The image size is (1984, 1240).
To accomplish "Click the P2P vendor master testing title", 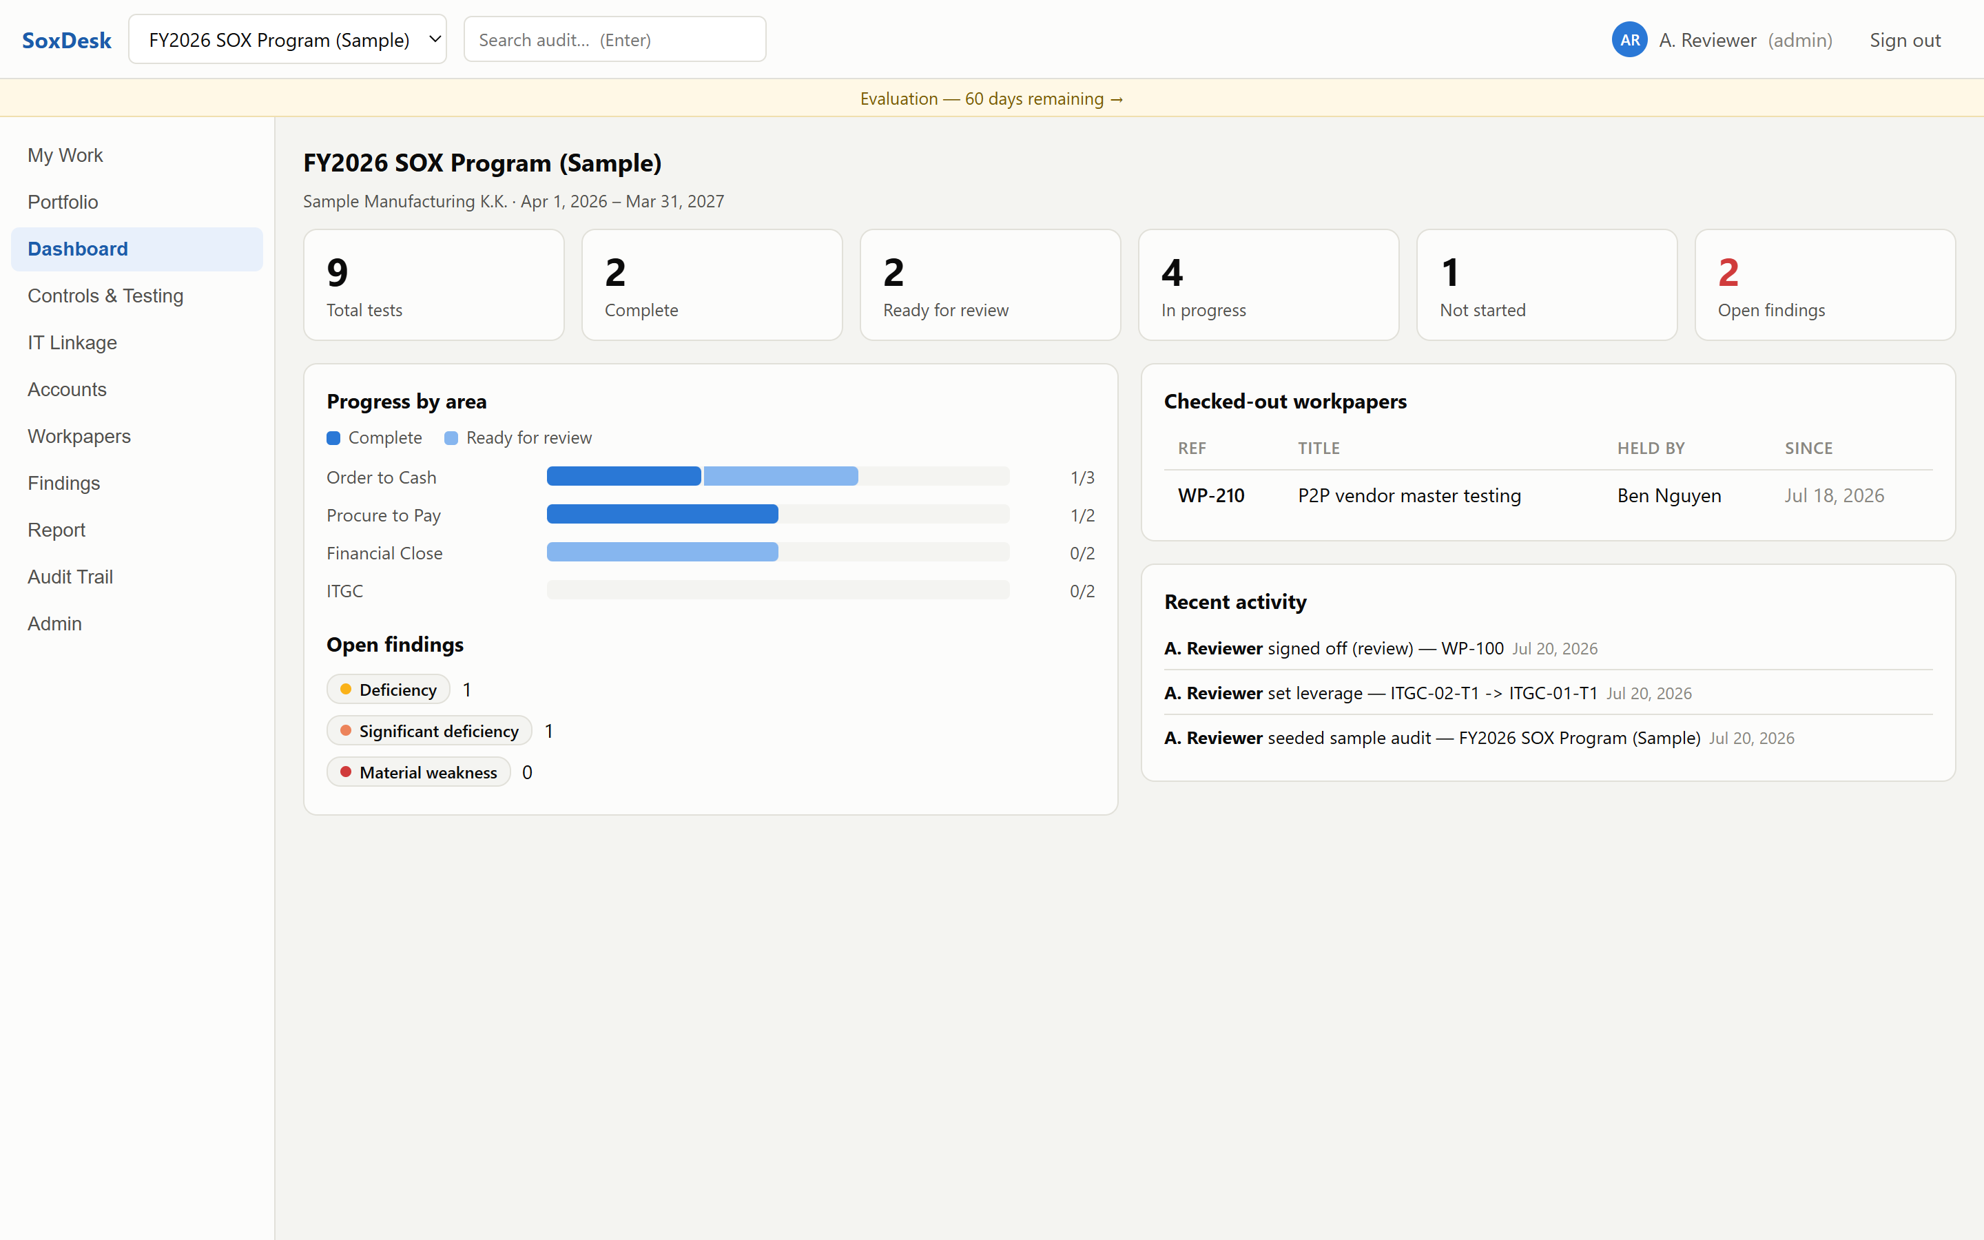I will pyautogui.click(x=1409, y=495).
